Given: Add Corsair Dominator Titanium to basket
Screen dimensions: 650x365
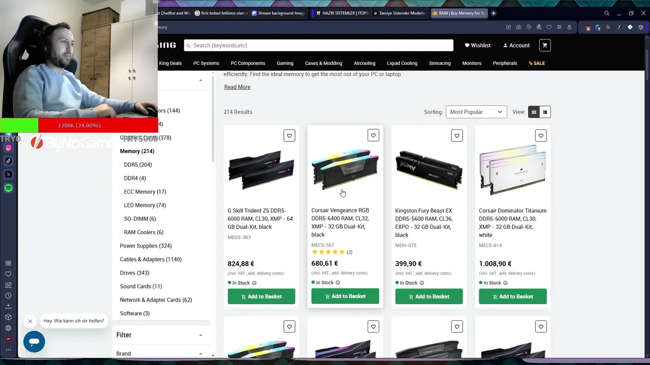Looking at the screenshot, I should click(513, 297).
